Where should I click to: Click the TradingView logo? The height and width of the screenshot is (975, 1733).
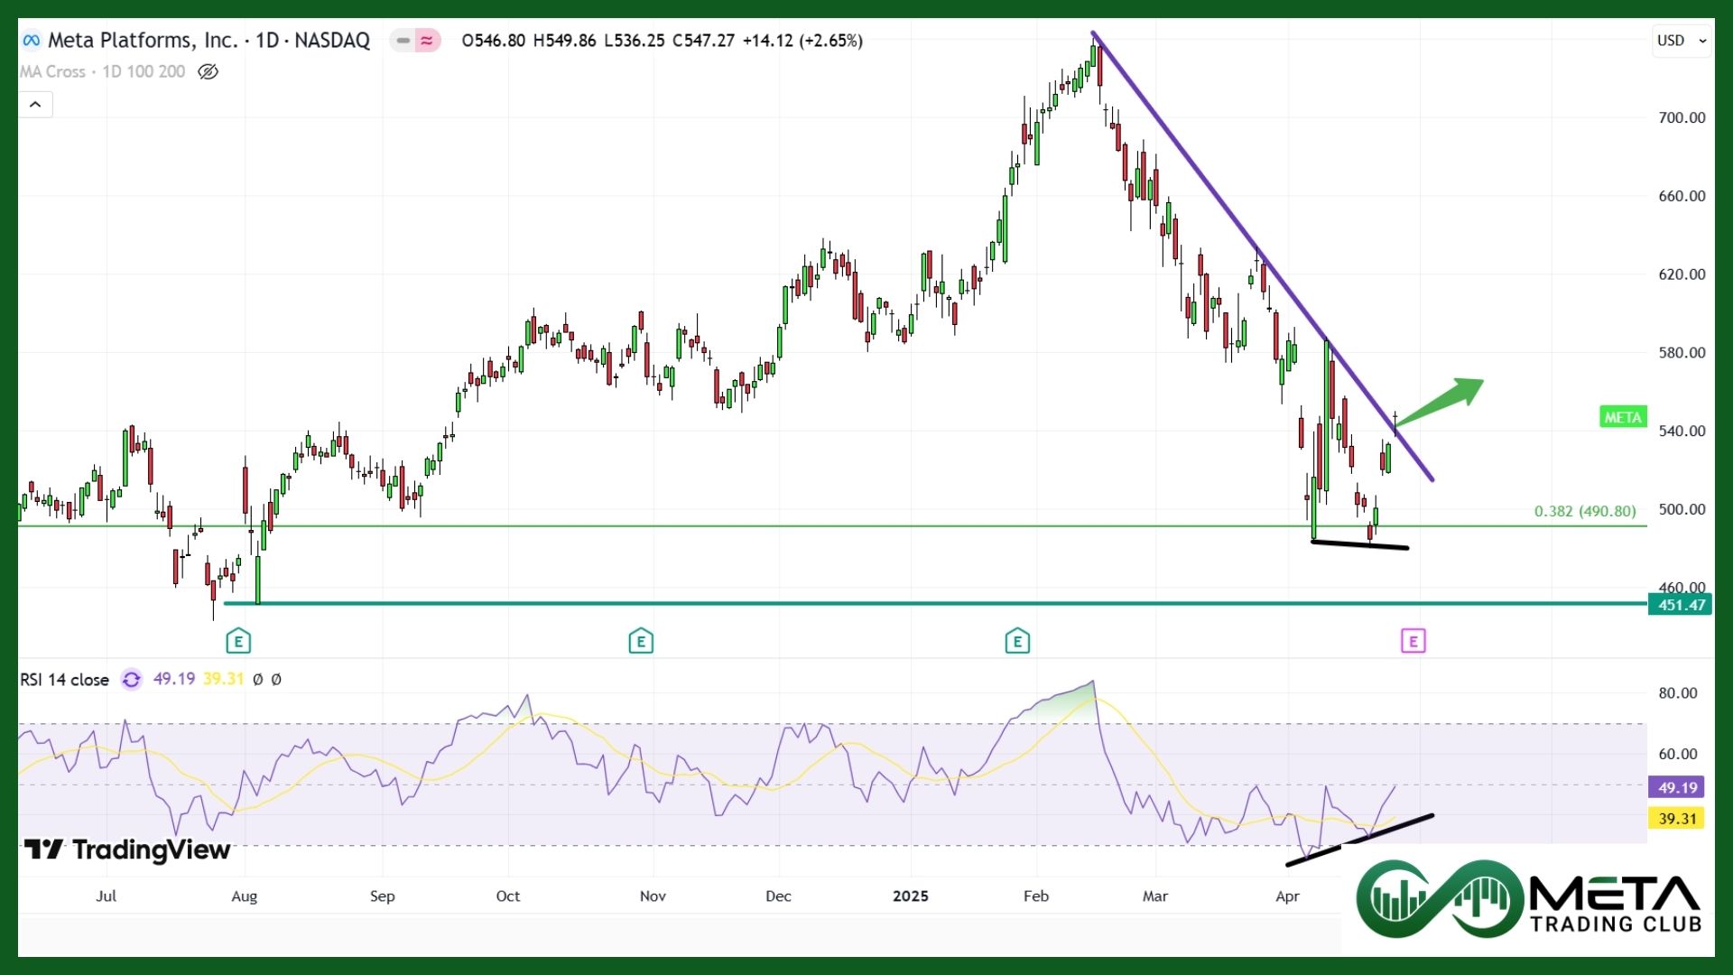[x=127, y=850]
